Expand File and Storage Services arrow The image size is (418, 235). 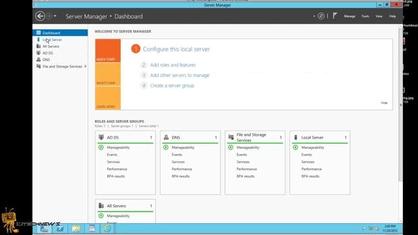click(x=86, y=66)
